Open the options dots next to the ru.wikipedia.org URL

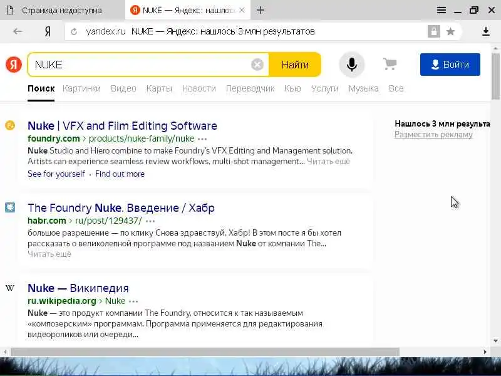coord(133,301)
